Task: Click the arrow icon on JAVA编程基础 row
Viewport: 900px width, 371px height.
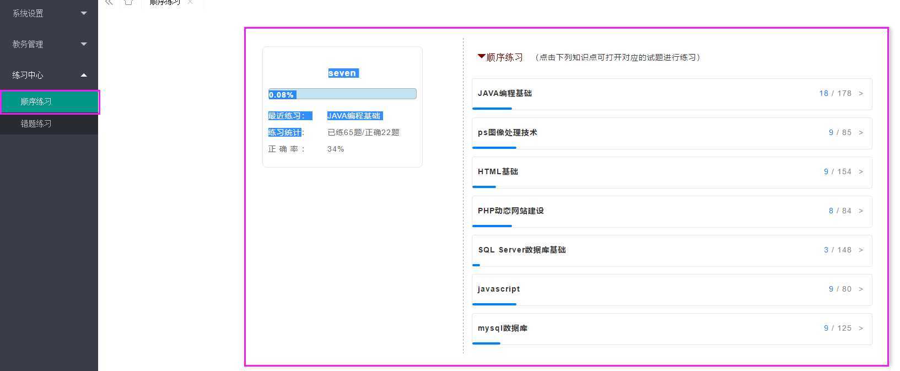Action: tap(861, 94)
